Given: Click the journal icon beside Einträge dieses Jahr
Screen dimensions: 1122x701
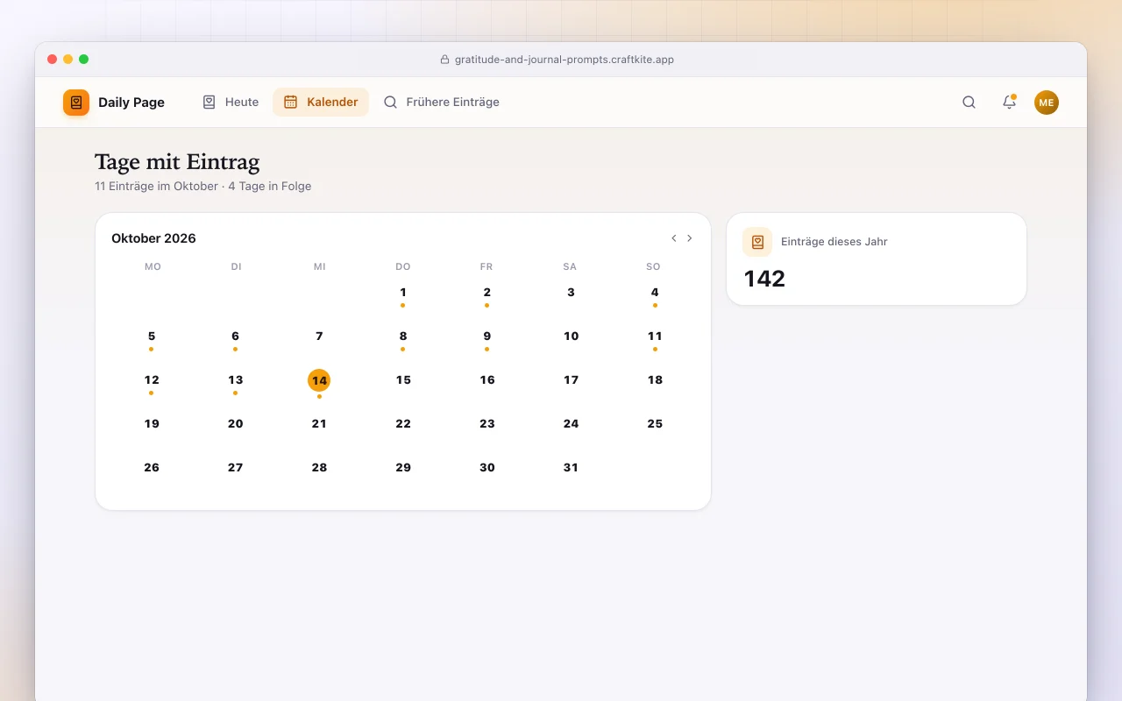Looking at the screenshot, I should pyautogui.click(x=757, y=242).
